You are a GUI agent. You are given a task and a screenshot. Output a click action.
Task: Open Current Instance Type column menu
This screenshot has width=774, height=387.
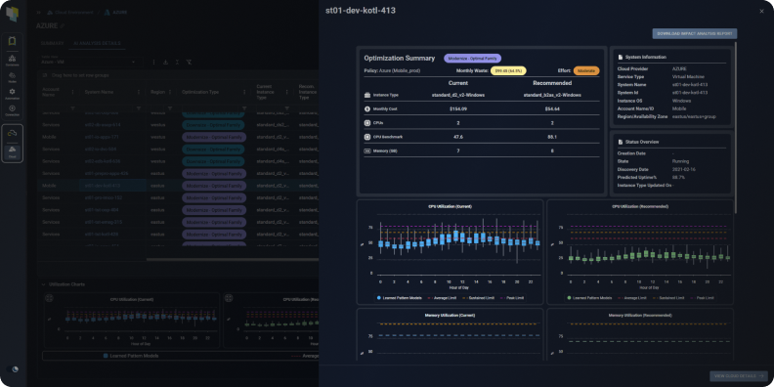pyautogui.click(x=286, y=92)
